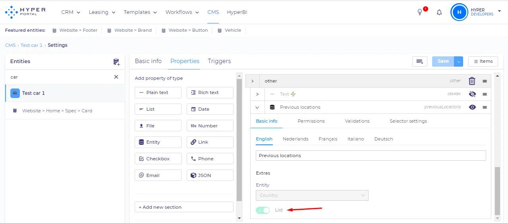
Task: Open the lightbulb tips icon
Action: click(420, 12)
